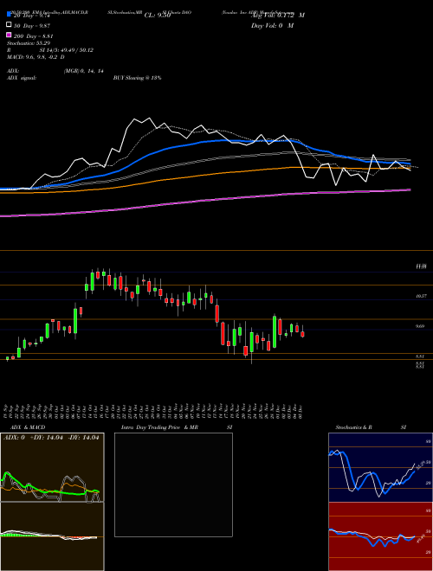Screen dimensions: 433x571
Task: Click the 'Stochastics & R' panel title
Action: 353,427
